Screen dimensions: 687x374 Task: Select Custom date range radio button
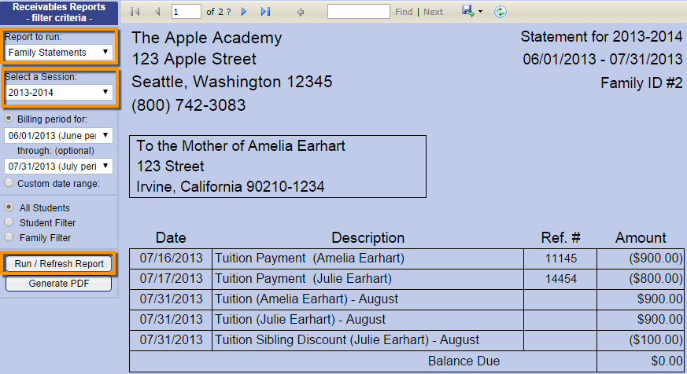9,183
